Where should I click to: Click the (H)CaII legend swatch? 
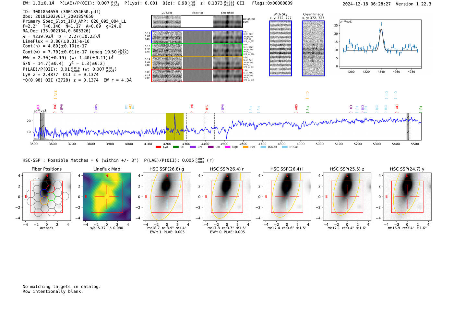[x=285, y=147]
